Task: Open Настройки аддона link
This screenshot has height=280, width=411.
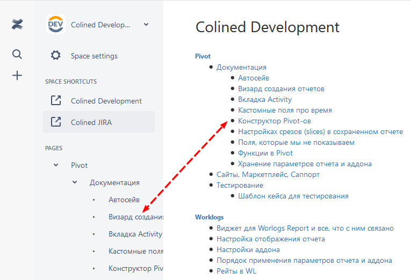Action: pos(248,249)
